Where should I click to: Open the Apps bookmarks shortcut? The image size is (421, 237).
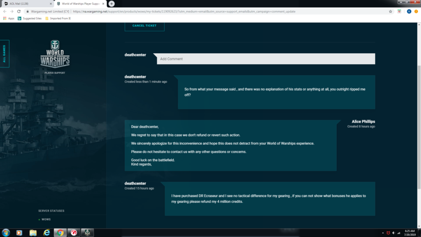pyautogui.click(x=8, y=18)
